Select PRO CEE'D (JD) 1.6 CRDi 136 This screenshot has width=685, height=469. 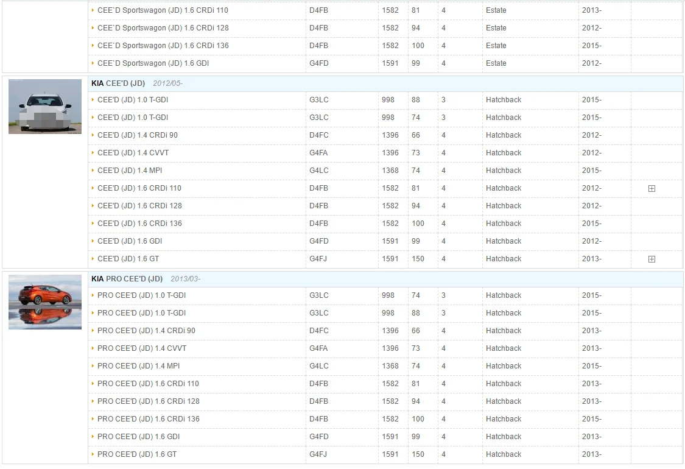[x=149, y=419]
